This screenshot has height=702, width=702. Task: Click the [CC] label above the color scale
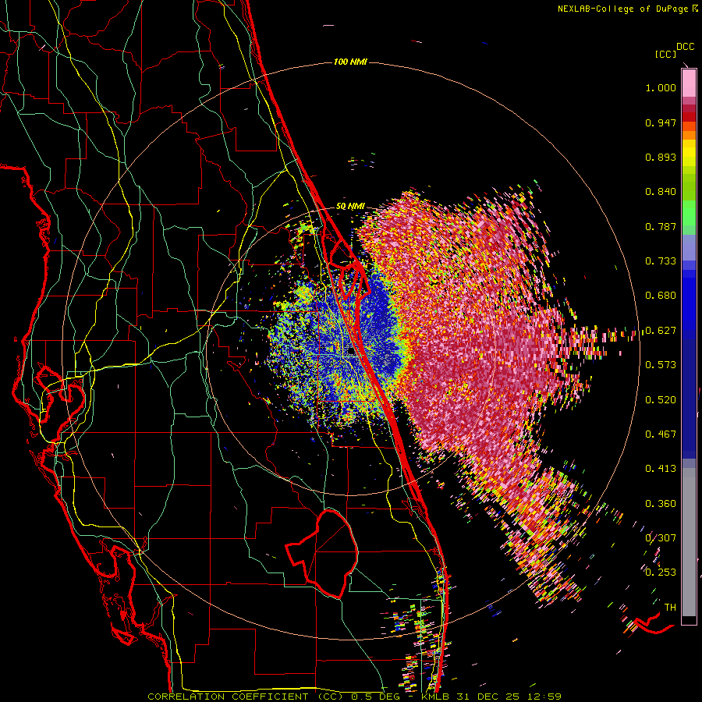[665, 54]
